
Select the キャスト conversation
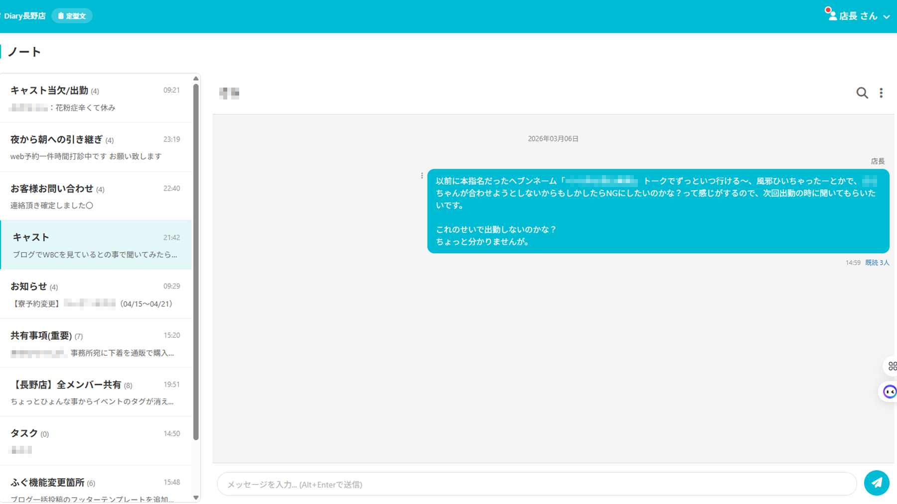[96, 245]
